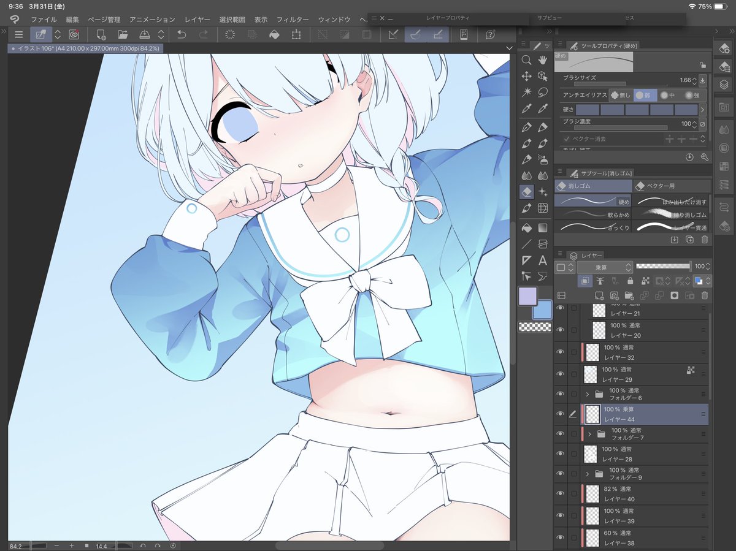Set anti-aliasing to 無し
Viewport: 736px width, 551px height.
[x=620, y=95]
